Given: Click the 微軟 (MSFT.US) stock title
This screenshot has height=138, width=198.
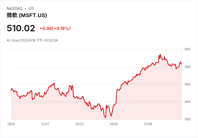Looking at the screenshot, I should click(x=27, y=15).
